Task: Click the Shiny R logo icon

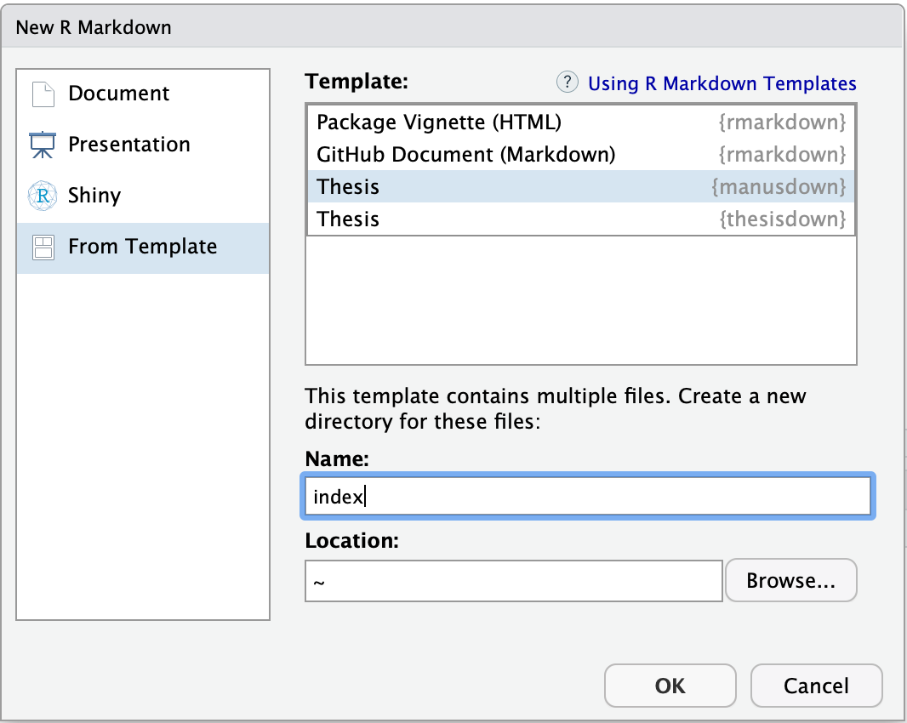Action: (x=43, y=196)
